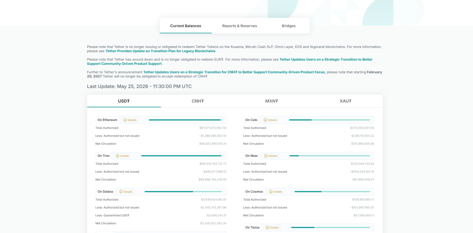Click the Less: Quarantined USDT label
The image size is (473, 233).
(x=113, y=215)
